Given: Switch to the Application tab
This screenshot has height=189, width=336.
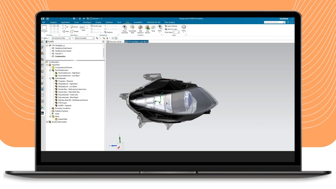Looking at the screenshot, I should (65, 22).
